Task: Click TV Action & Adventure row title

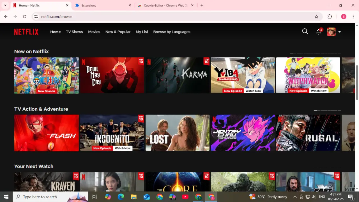Action: pyautogui.click(x=41, y=109)
